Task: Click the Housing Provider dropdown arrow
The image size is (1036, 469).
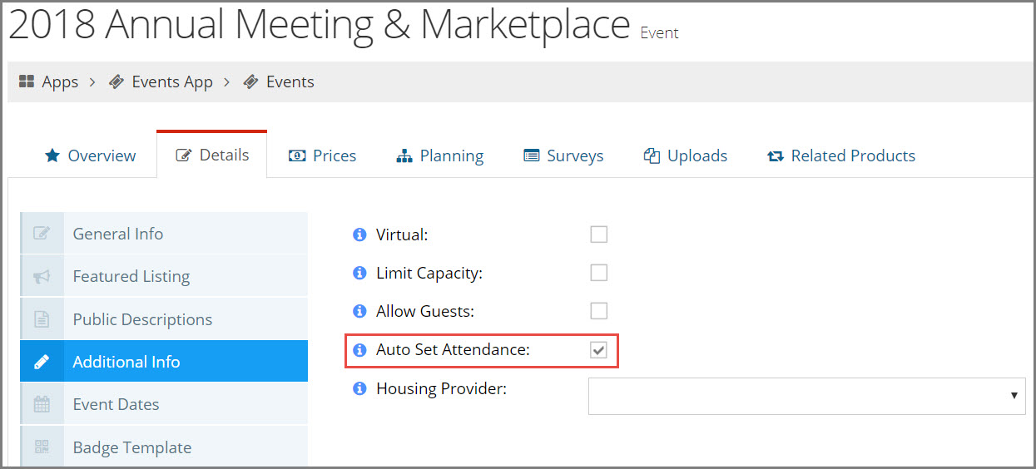Action: pos(1014,396)
